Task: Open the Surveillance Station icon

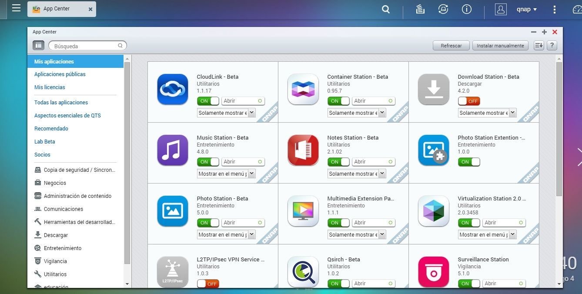Action: click(433, 272)
